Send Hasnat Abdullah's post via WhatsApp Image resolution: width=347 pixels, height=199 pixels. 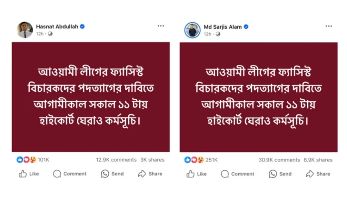[112, 174]
